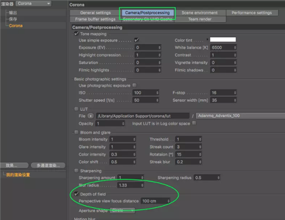
Task: Enable Input LUT is in Log color space
Action: tap(194, 123)
